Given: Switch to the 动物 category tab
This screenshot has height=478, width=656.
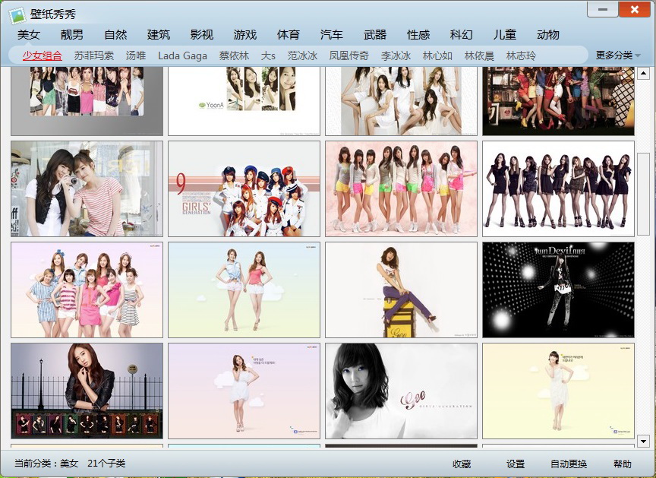Looking at the screenshot, I should point(548,35).
